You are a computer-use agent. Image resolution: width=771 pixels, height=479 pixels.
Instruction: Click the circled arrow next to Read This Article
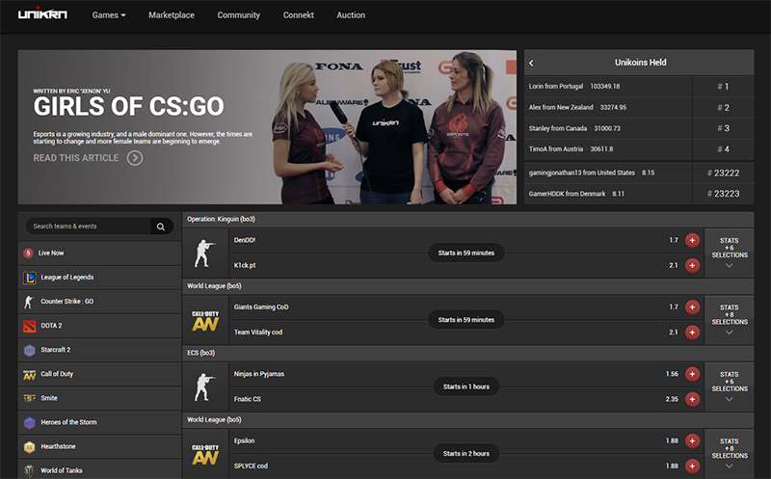coord(135,158)
